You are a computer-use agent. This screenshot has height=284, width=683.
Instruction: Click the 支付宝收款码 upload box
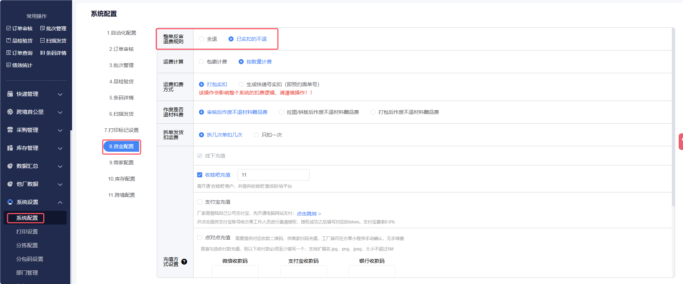(x=303, y=271)
